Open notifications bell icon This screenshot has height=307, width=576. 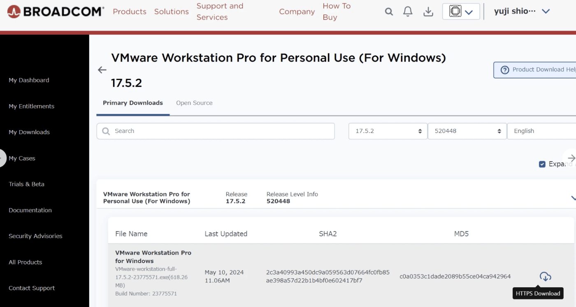(408, 12)
